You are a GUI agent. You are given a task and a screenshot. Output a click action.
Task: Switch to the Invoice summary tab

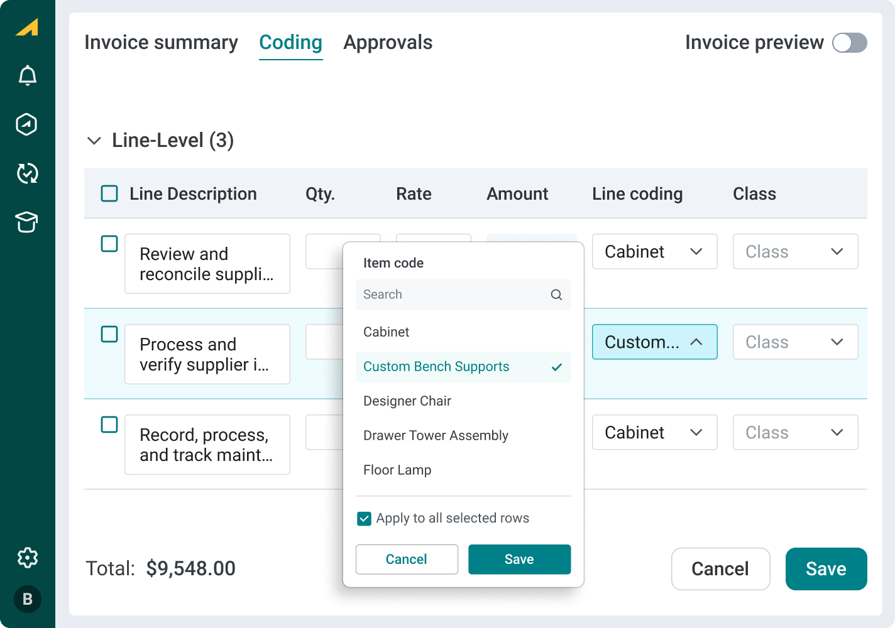pyautogui.click(x=161, y=43)
